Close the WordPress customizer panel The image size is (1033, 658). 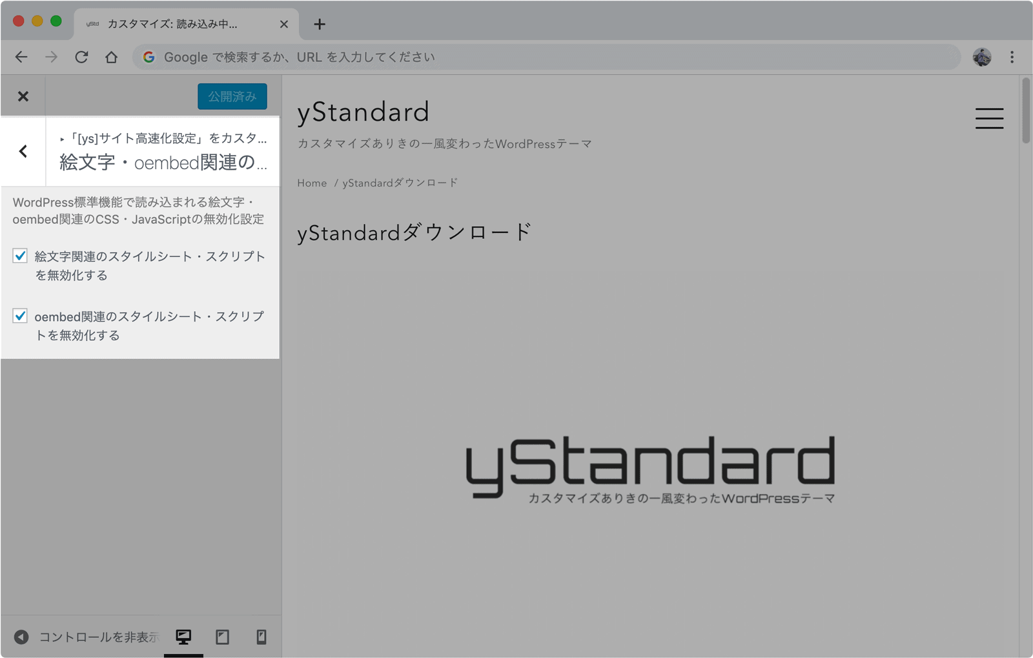[23, 96]
